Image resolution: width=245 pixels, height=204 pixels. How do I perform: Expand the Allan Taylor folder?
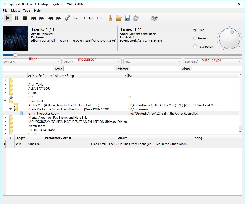[x=5, y=85]
